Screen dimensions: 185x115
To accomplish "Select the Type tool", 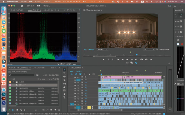I will pyautogui.click(x=64, y=97).
